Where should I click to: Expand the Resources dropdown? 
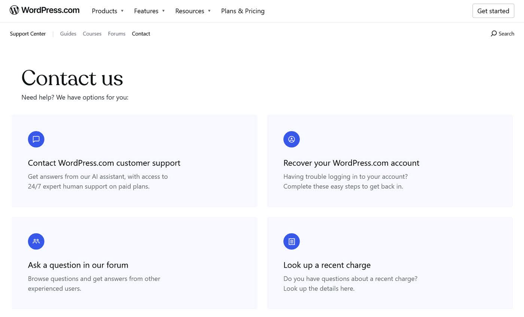click(x=192, y=11)
